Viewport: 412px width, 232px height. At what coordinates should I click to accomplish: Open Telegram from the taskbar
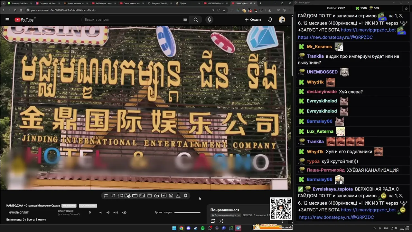coord(238,228)
